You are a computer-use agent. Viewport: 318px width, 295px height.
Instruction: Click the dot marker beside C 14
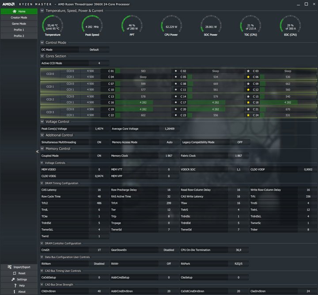(x=176, y=97)
